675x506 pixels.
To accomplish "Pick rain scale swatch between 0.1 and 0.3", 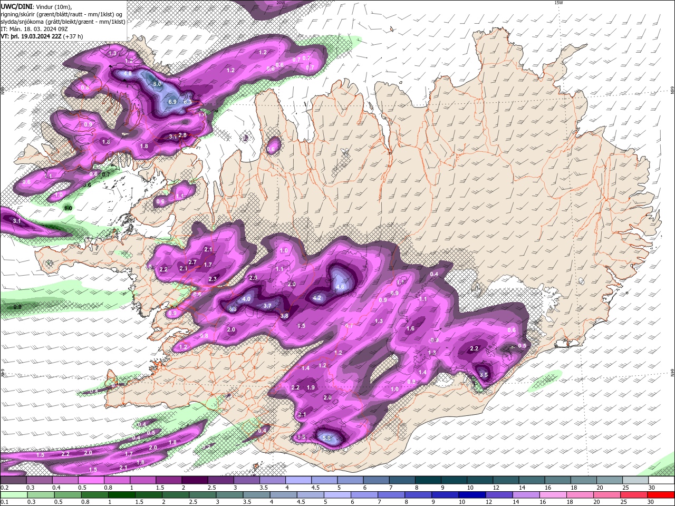I will click(x=13, y=494).
